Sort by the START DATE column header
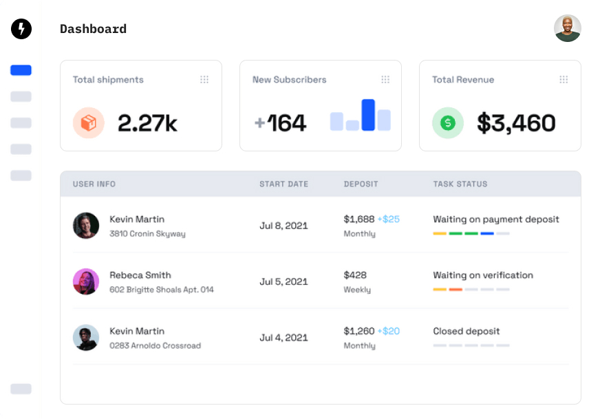 coord(283,184)
